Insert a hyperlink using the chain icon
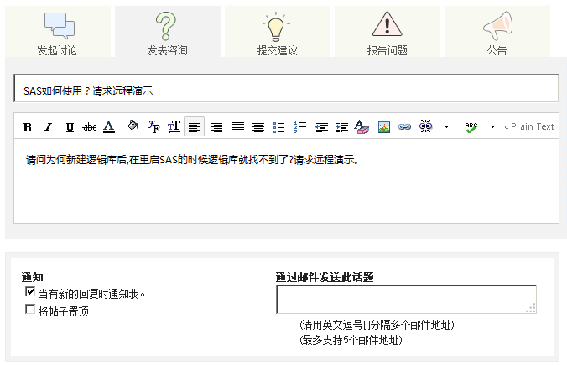Image resolution: width=567 pixels, height=365 pixels. click(x=404, y=127)
